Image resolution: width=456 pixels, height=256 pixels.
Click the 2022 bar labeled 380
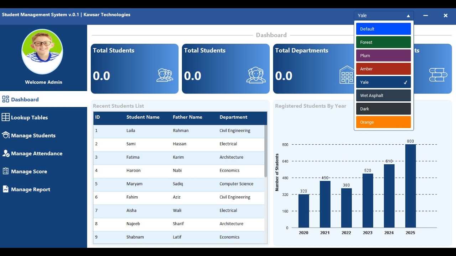pos(346,208)
